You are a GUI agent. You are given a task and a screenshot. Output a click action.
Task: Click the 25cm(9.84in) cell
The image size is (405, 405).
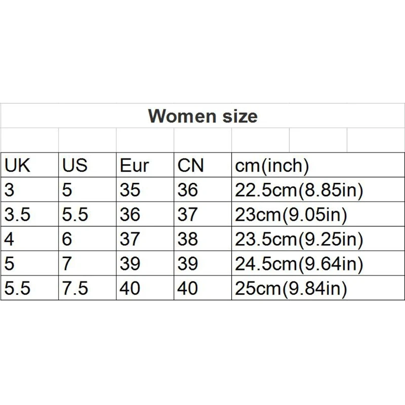[x=318, y=288]
